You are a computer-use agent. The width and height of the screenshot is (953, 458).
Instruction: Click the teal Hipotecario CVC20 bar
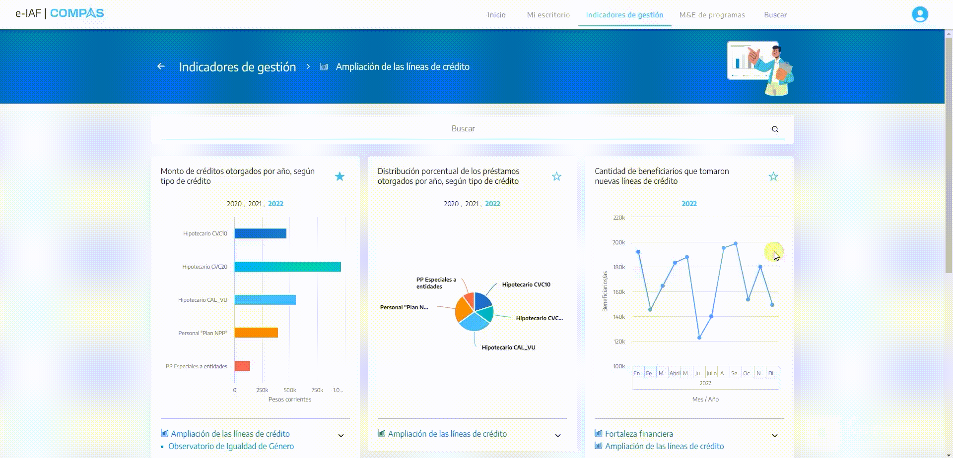tap(288, 267)
